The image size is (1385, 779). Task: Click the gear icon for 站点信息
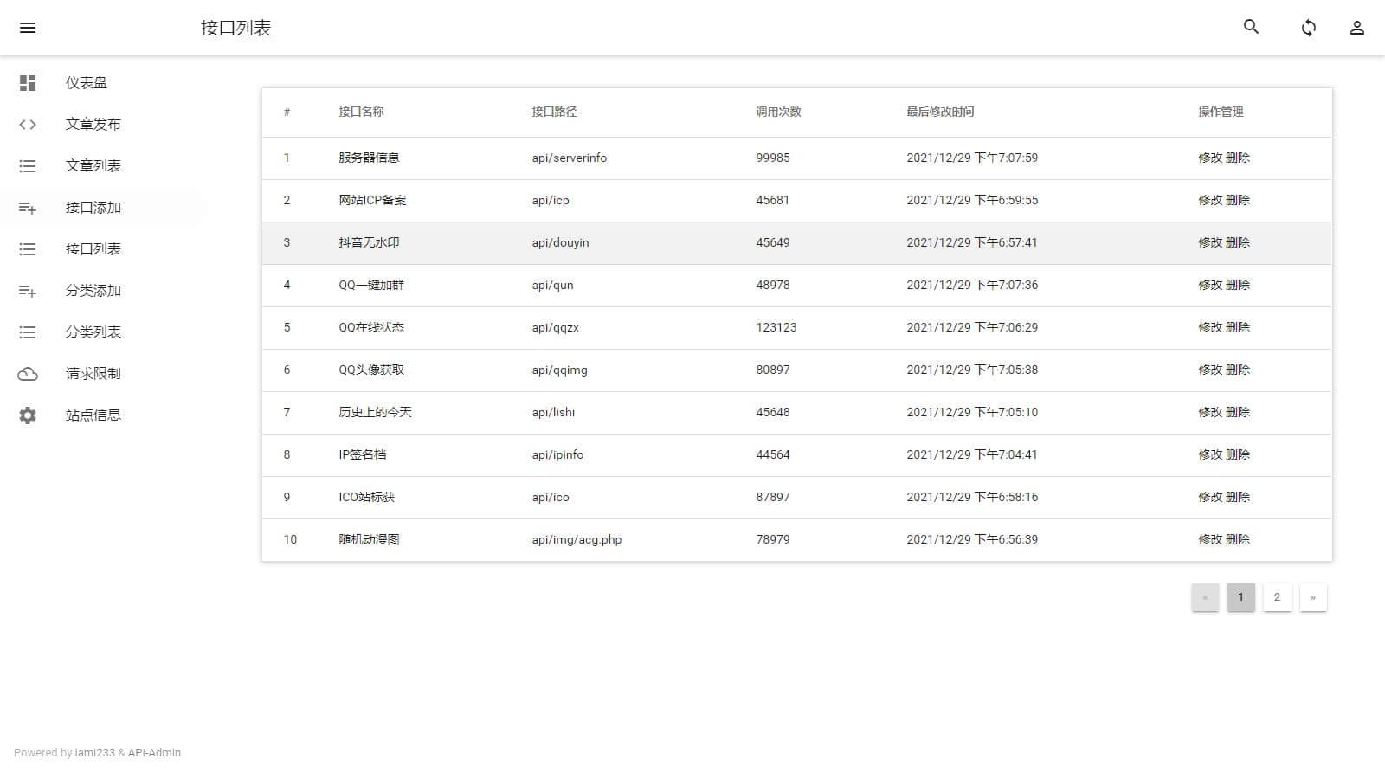pos(28,415)
